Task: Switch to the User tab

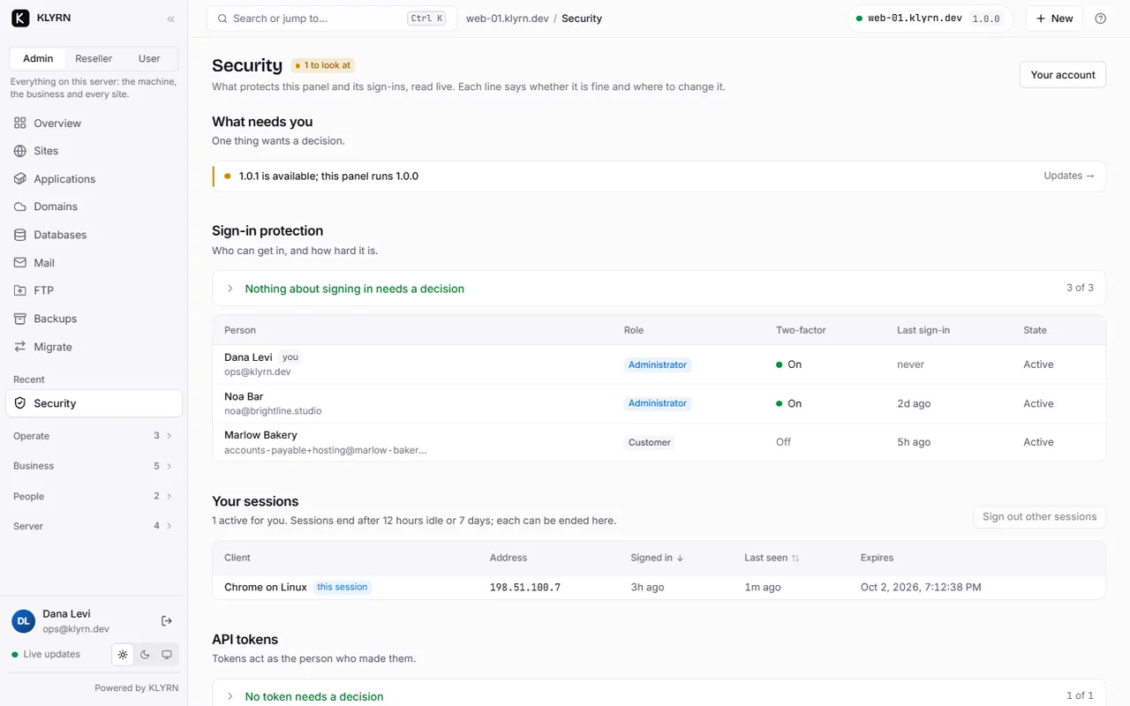Action: (x=149, y=58)
